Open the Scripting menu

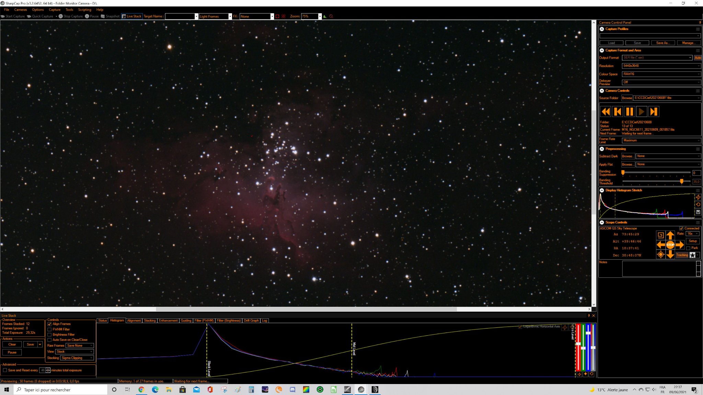pyautogui.click(x=84, y=10)
